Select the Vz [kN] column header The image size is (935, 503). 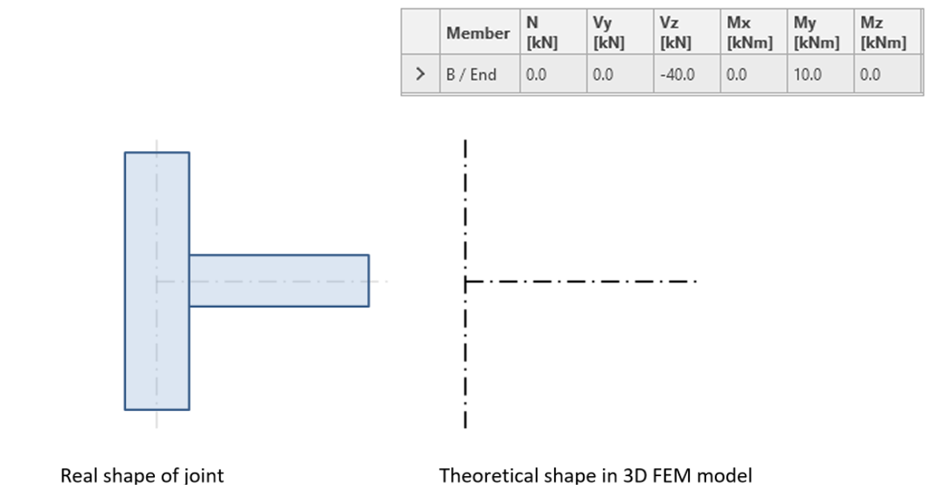coord(686,32)
